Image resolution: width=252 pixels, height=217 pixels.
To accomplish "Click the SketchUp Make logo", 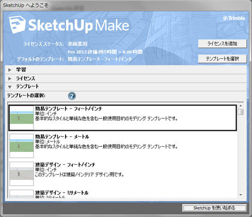I will 69,25.
